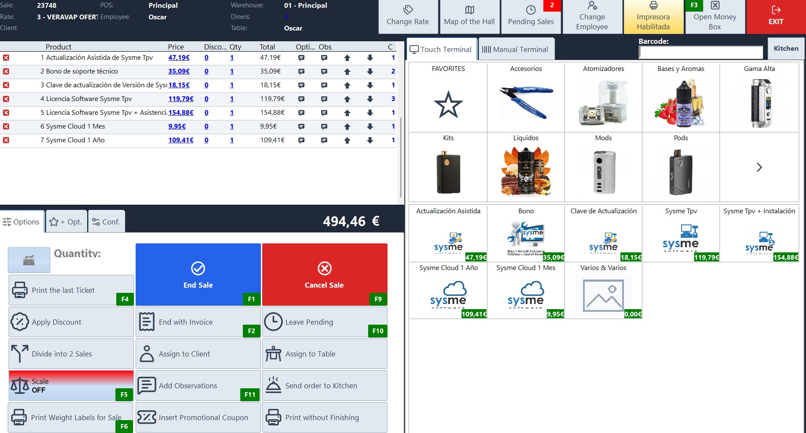Delete the Bono de soporte técnico row
This screenshot has height=433, width=806.
[x=6, y=71]
